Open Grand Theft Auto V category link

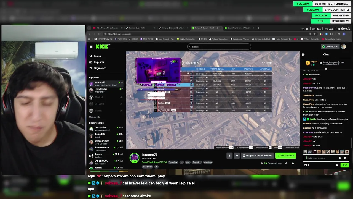[x=154, y=162]
